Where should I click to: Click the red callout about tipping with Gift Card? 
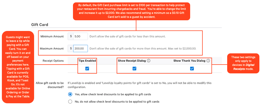coord(18,67)
